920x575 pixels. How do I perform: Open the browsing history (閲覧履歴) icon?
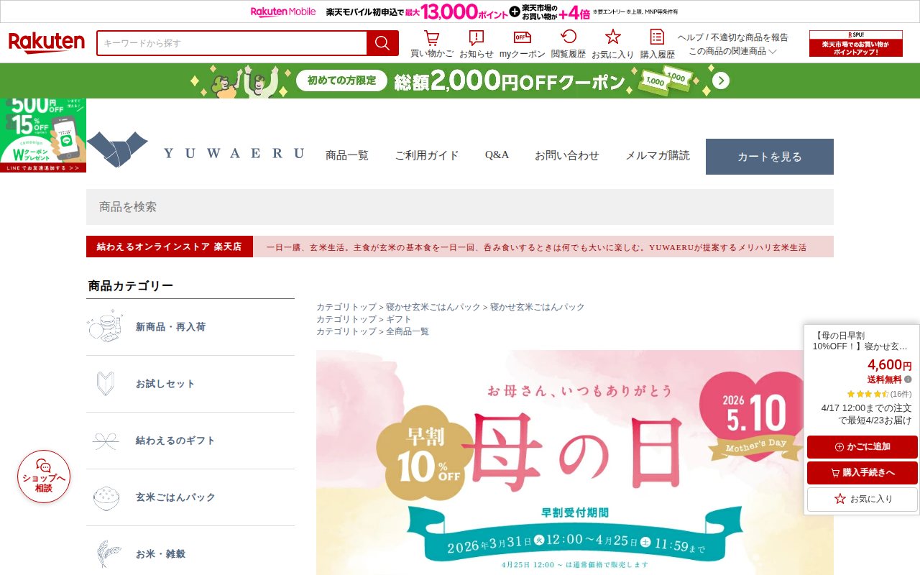tap(569, 37)
